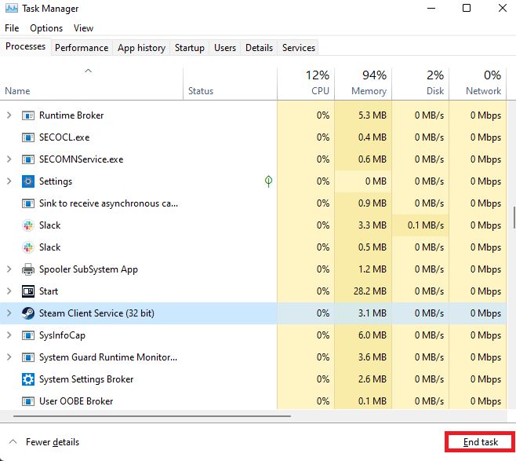
Task: Expand the Runtime Broker process group
Action: pos(9,115)
